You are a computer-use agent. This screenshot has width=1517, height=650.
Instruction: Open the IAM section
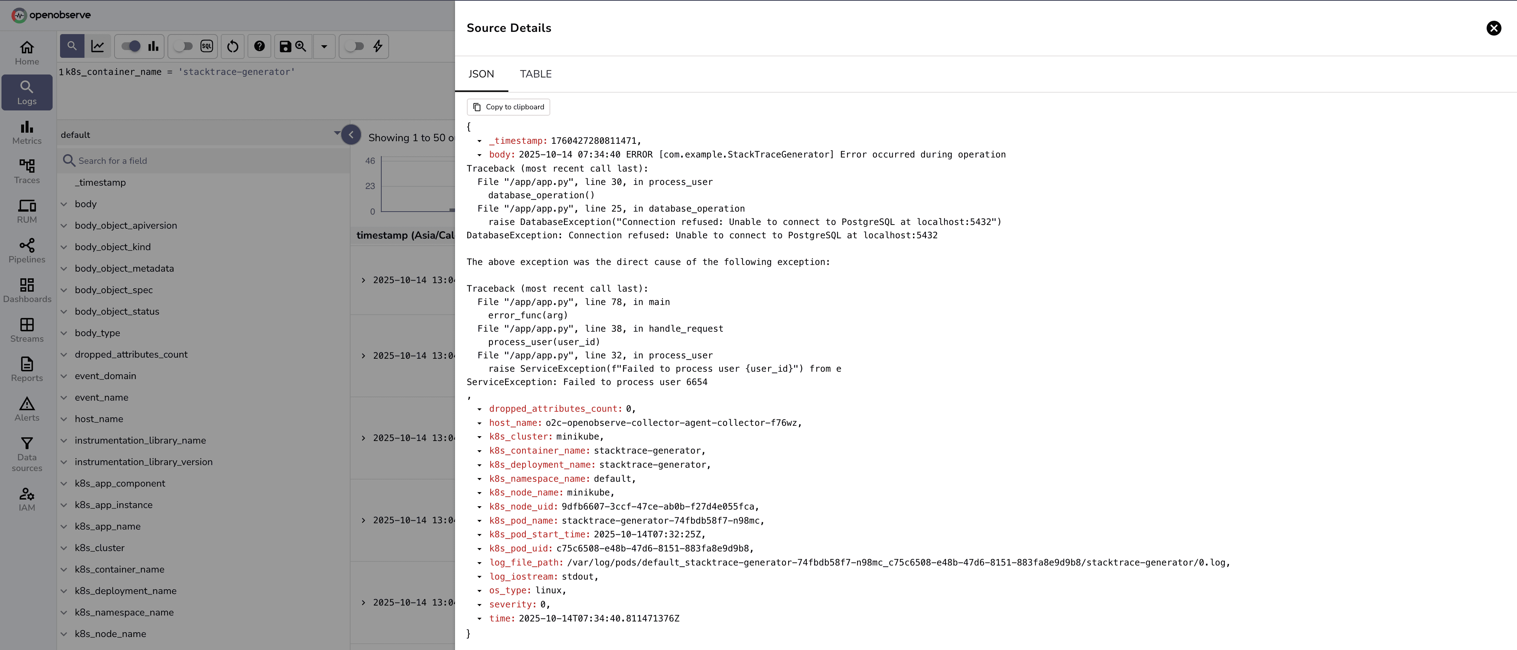[x=27, y=499]
